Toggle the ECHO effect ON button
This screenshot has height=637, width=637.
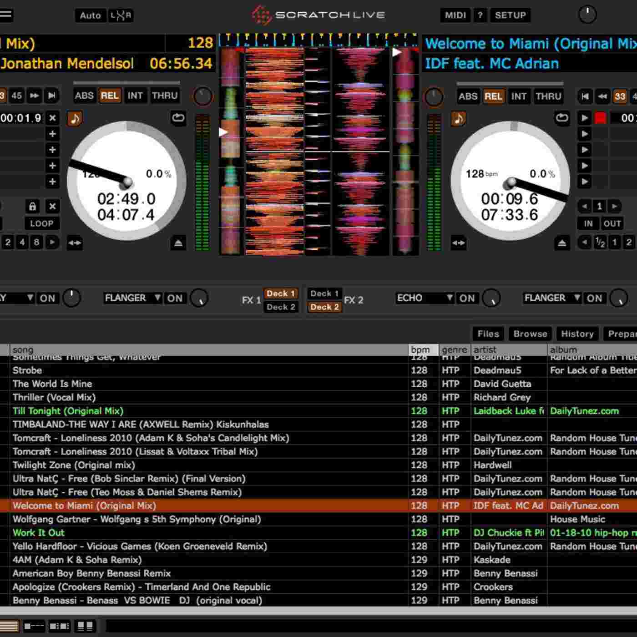click(467, 298)
